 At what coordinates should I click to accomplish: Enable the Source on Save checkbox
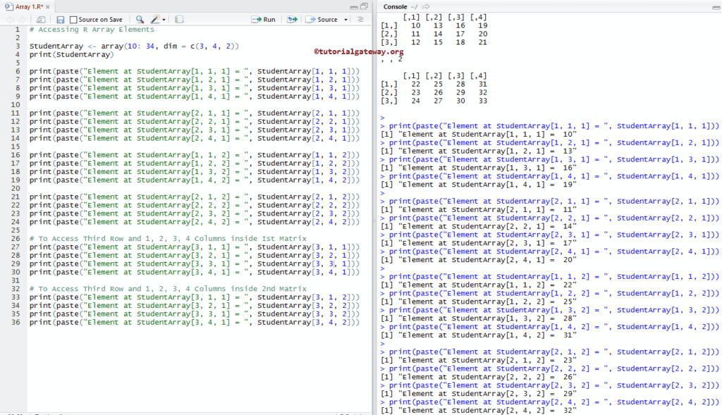[x=73, y=20]
